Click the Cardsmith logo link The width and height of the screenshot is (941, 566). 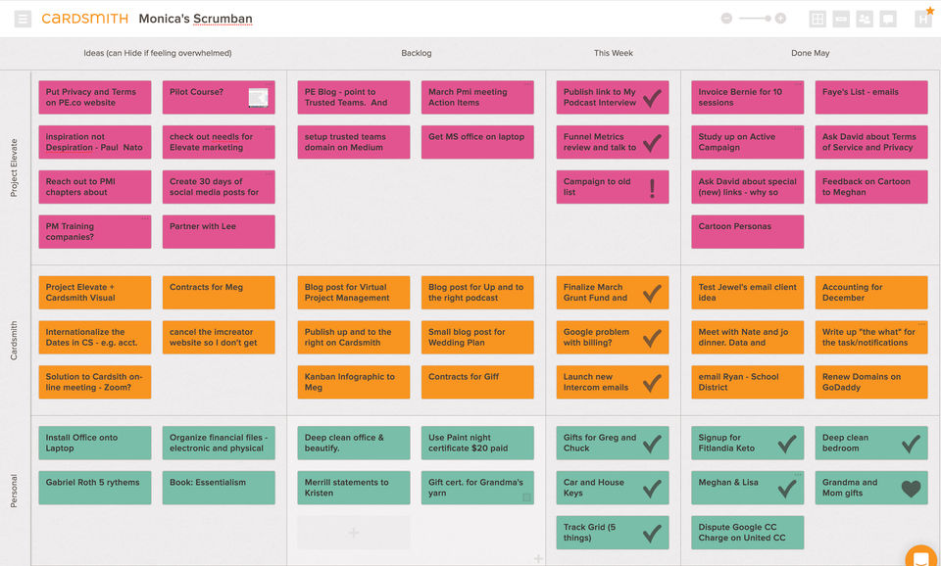[84, 19]
